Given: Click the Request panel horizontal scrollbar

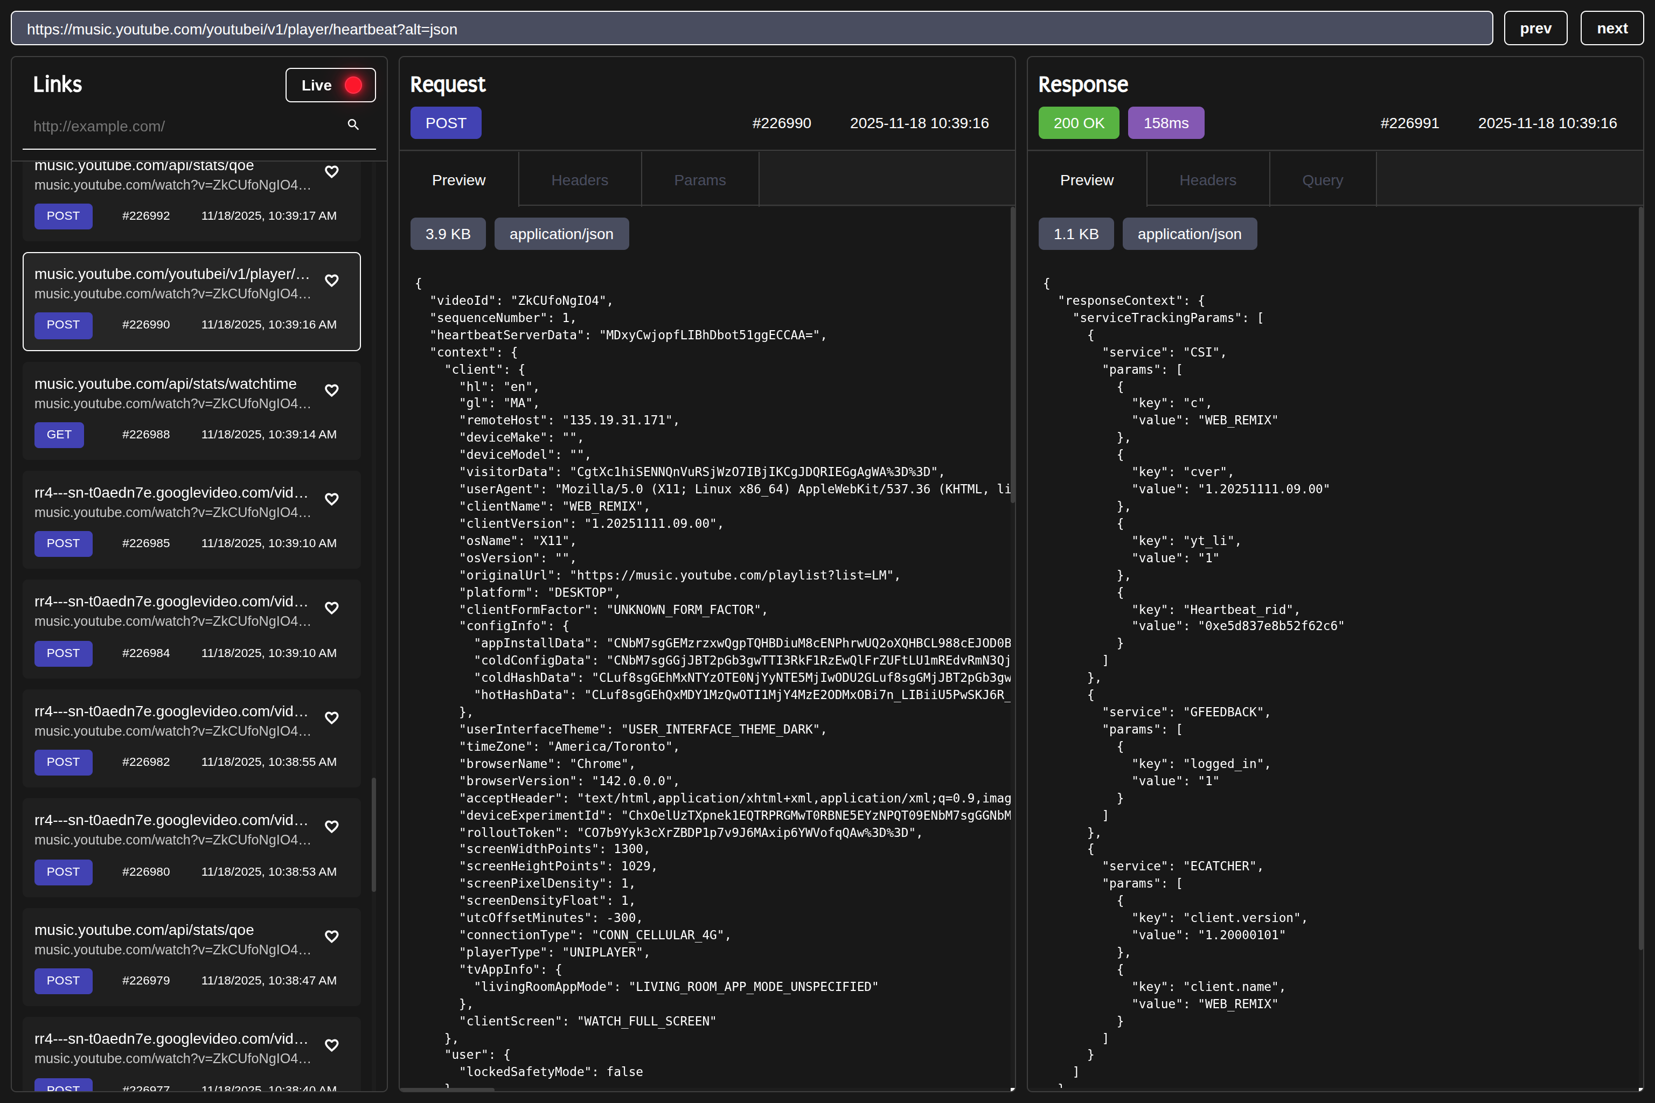Looking at the screenshot, I should (x=448, y=1089).
